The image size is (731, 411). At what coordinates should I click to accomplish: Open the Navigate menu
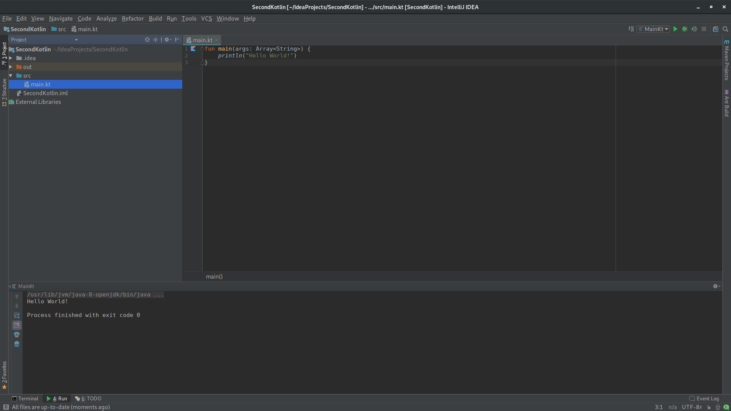click(x=61, y=18)
